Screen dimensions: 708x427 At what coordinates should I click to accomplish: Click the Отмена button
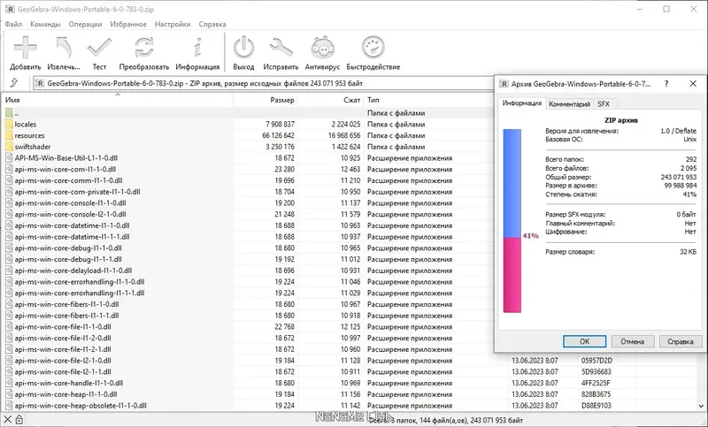pyautogui.click(x=632, y=341)
